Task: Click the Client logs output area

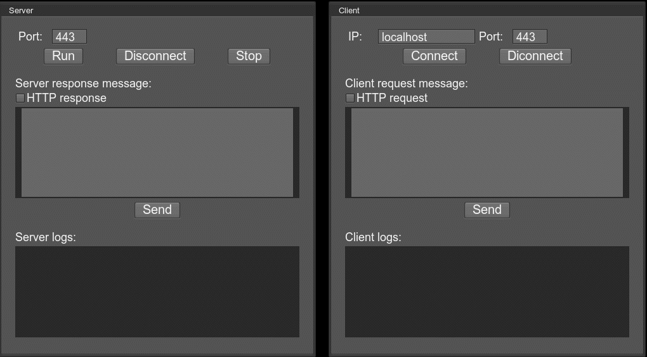Action: (x=487, y=292)
